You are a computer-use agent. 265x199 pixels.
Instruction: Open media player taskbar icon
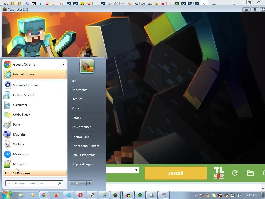coord(33,195)
